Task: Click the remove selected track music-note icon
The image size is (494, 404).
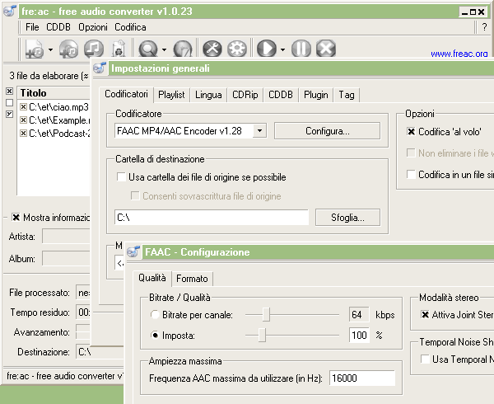Action: click(x=94, y=49)
